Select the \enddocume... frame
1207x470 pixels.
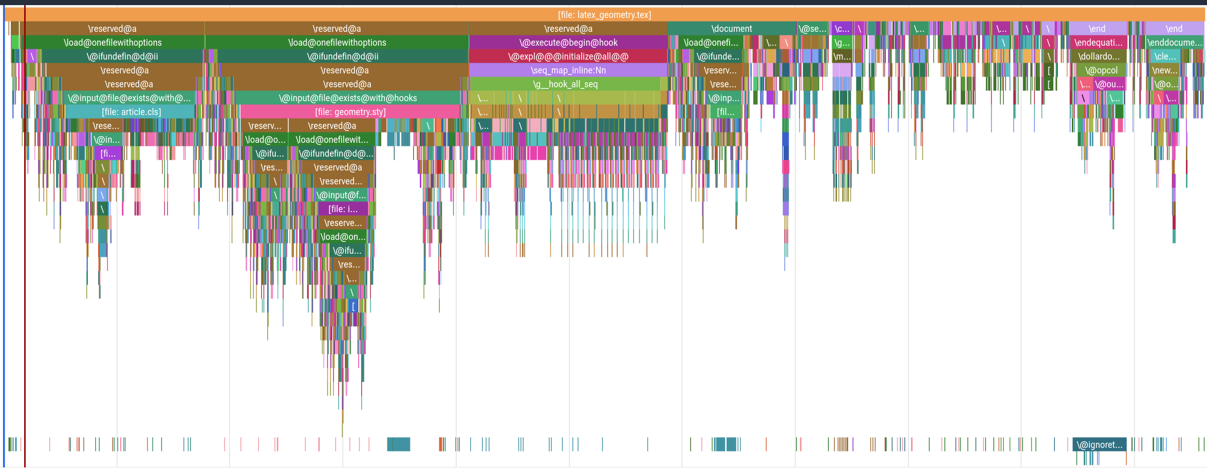(1175, 43)
